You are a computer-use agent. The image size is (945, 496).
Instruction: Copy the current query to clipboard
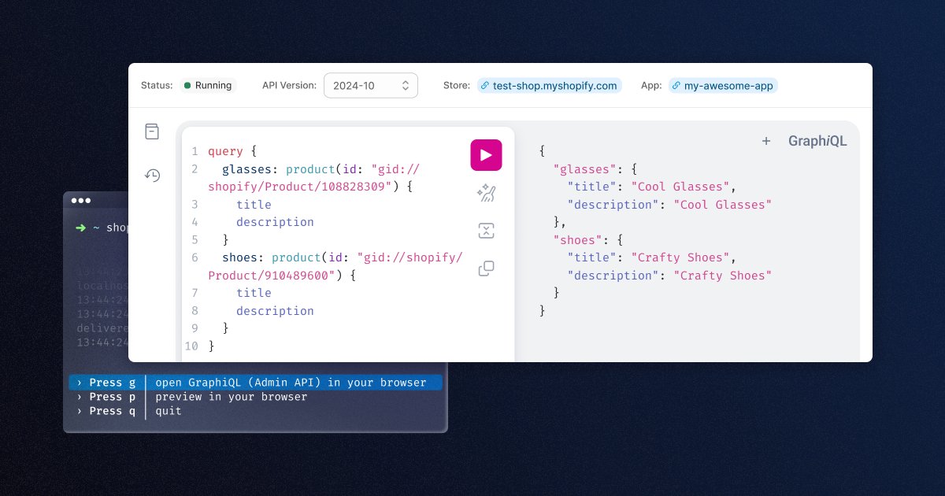point(486,268)
